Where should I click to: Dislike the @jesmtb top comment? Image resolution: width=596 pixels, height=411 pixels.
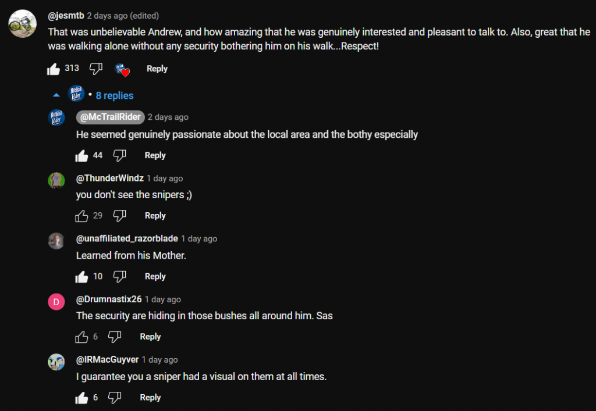(96, 69)
